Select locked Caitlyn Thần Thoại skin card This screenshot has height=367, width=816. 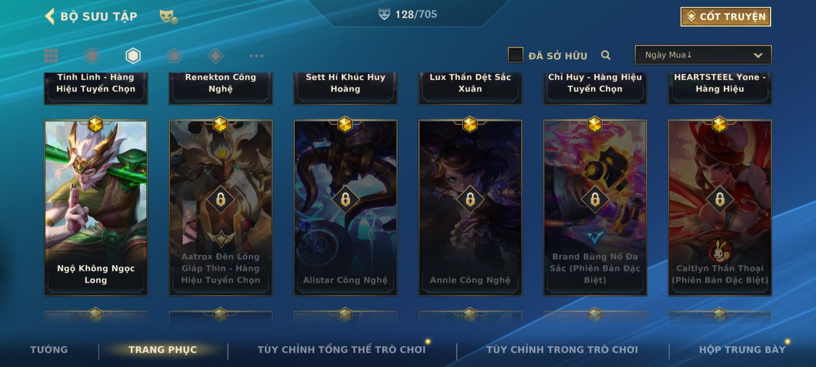(x=720, y=207)
